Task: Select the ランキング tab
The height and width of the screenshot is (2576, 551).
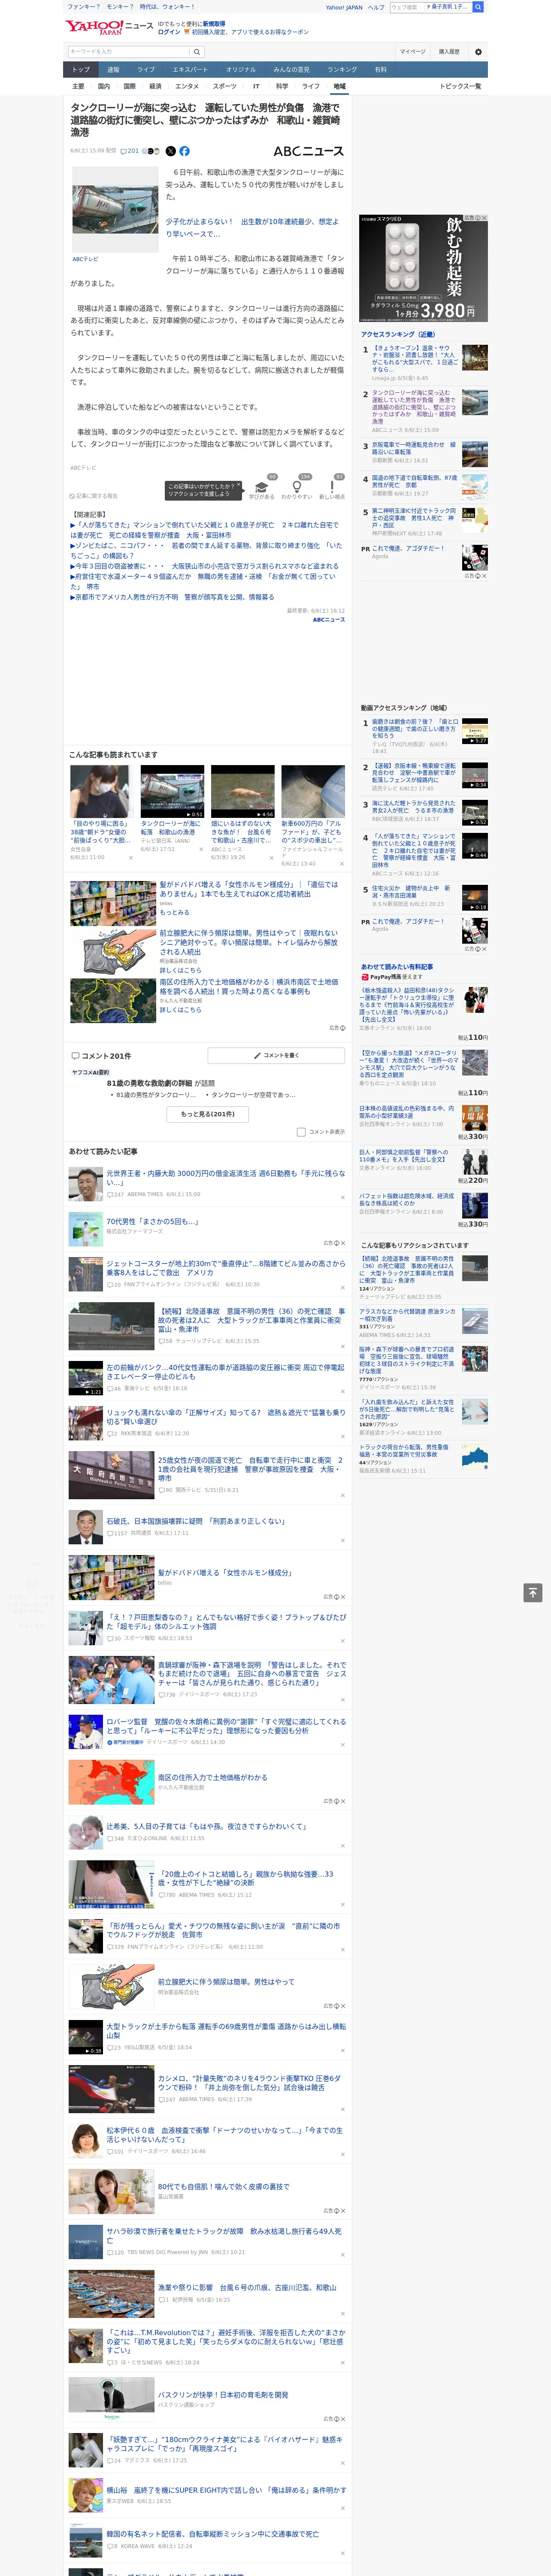Action: (x=342, y=70)
